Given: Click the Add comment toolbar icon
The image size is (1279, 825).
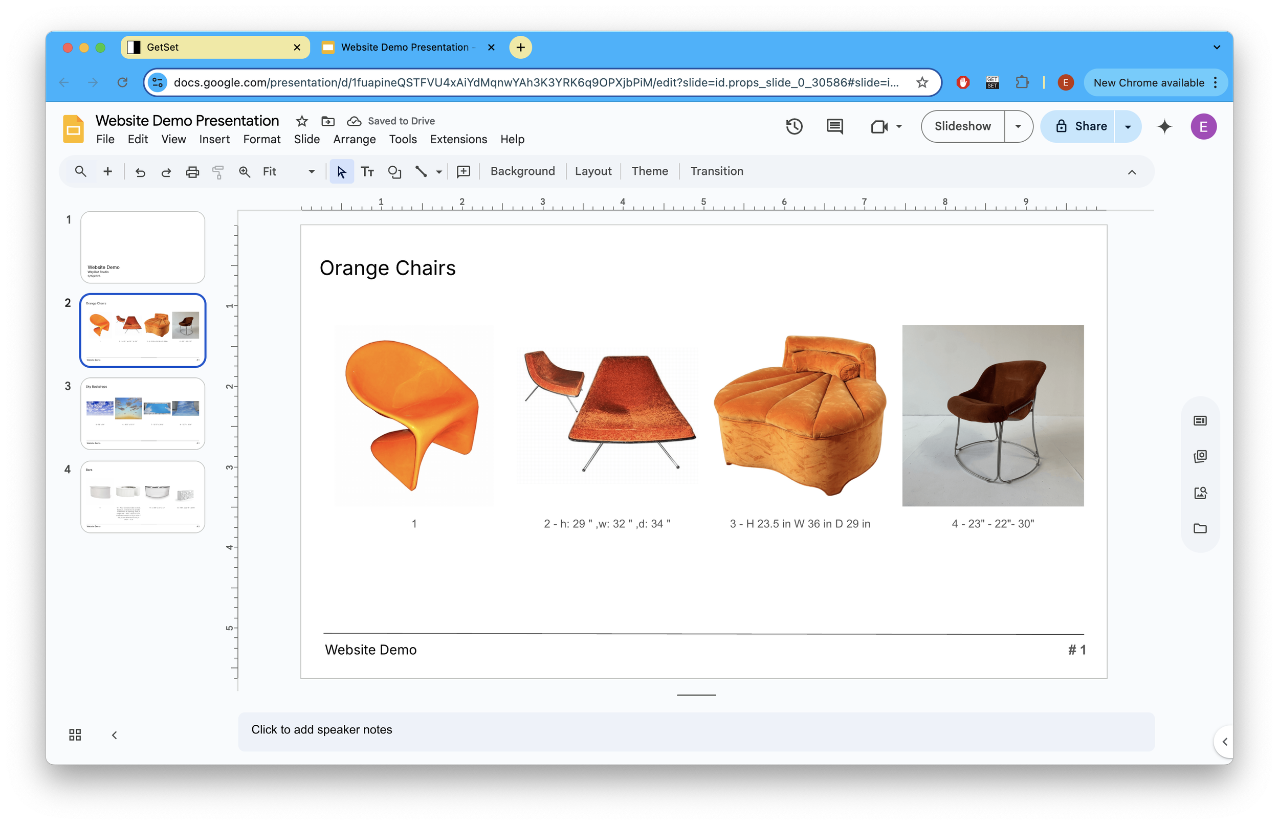Looking at the screenshot, I should [x=463, y=171].
